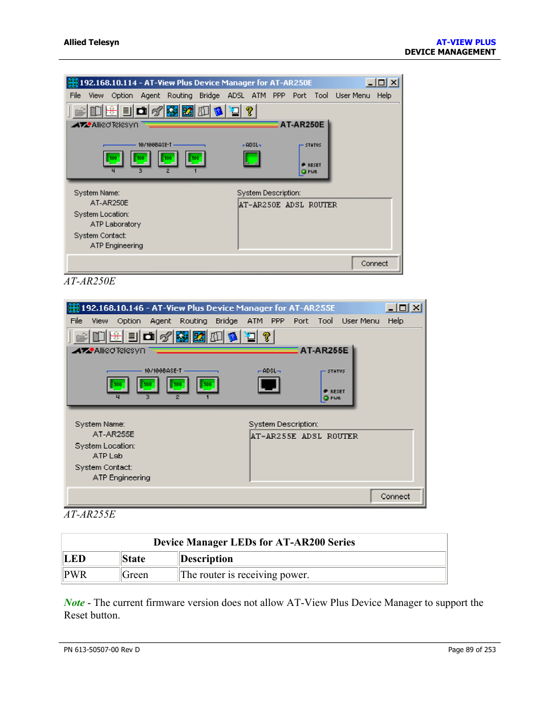Click System Description box reading AT-AR255E ADSL ROUTER

click(x=332, y=456)
